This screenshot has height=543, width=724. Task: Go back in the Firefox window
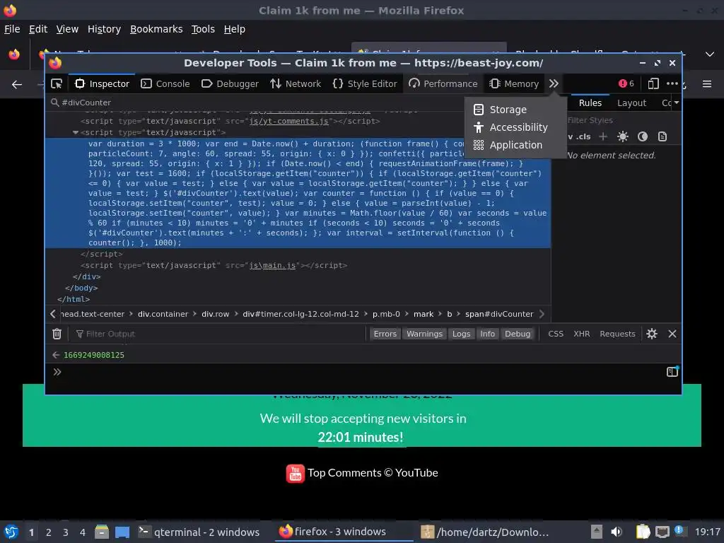(17, 85)
